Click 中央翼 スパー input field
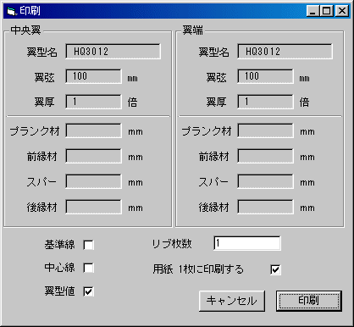Screen dimensions: 354x327 click(x=93, y=181)
